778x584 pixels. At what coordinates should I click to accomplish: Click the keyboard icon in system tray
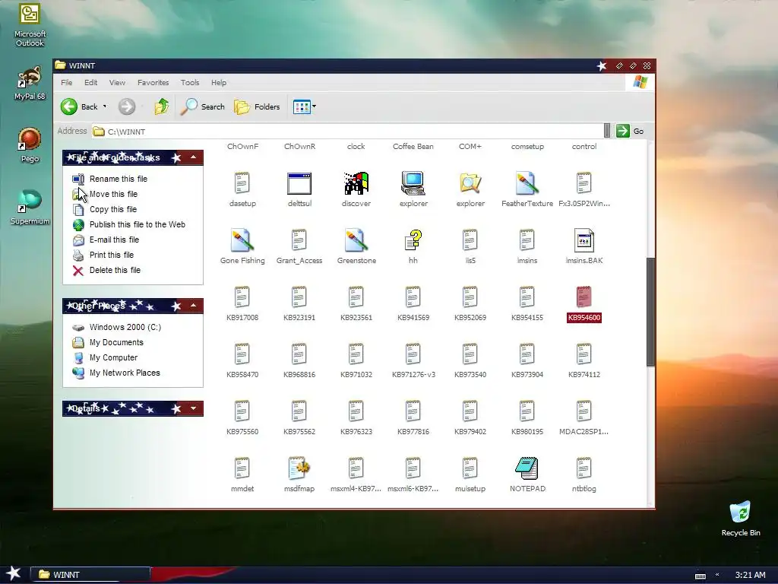click(700, 576)
